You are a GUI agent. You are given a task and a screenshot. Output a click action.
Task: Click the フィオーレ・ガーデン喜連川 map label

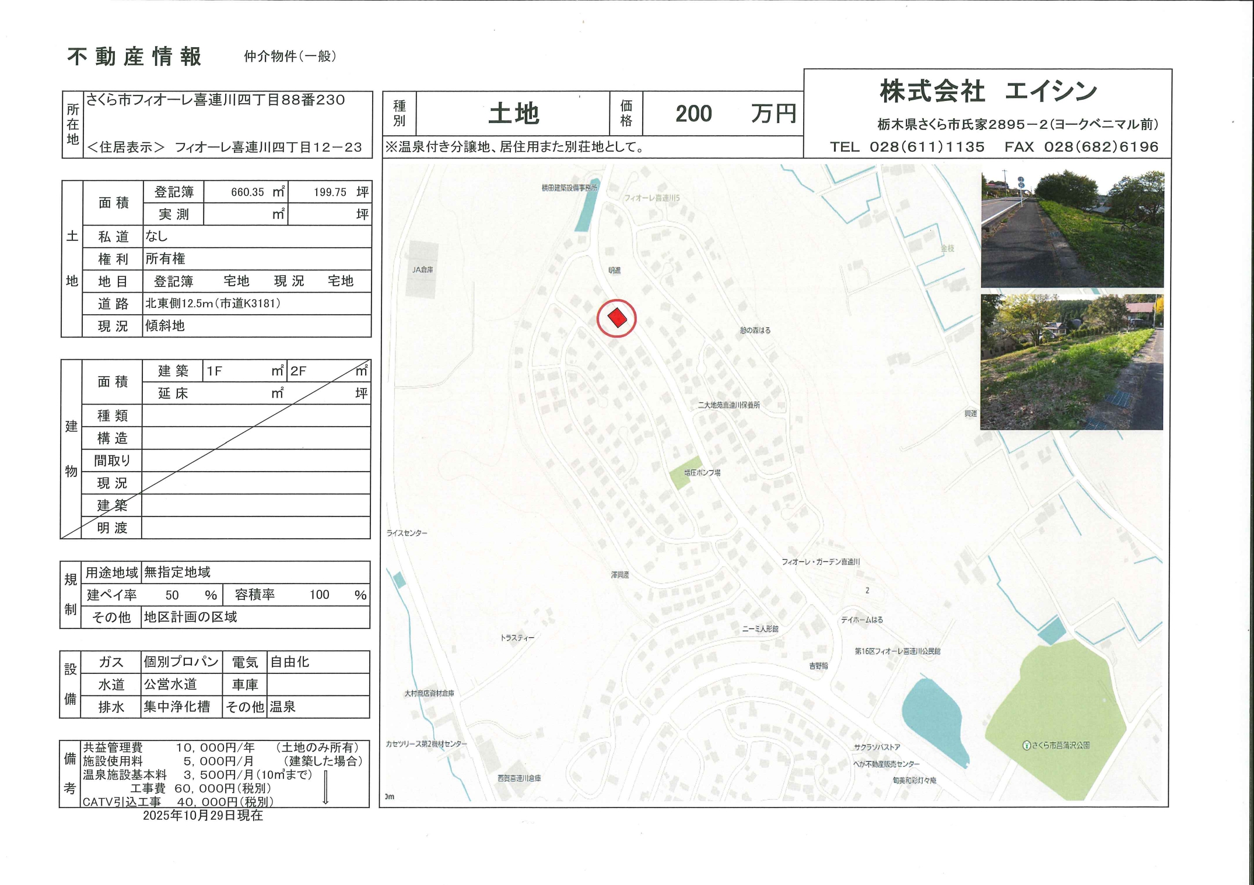[x=820, y=562]
